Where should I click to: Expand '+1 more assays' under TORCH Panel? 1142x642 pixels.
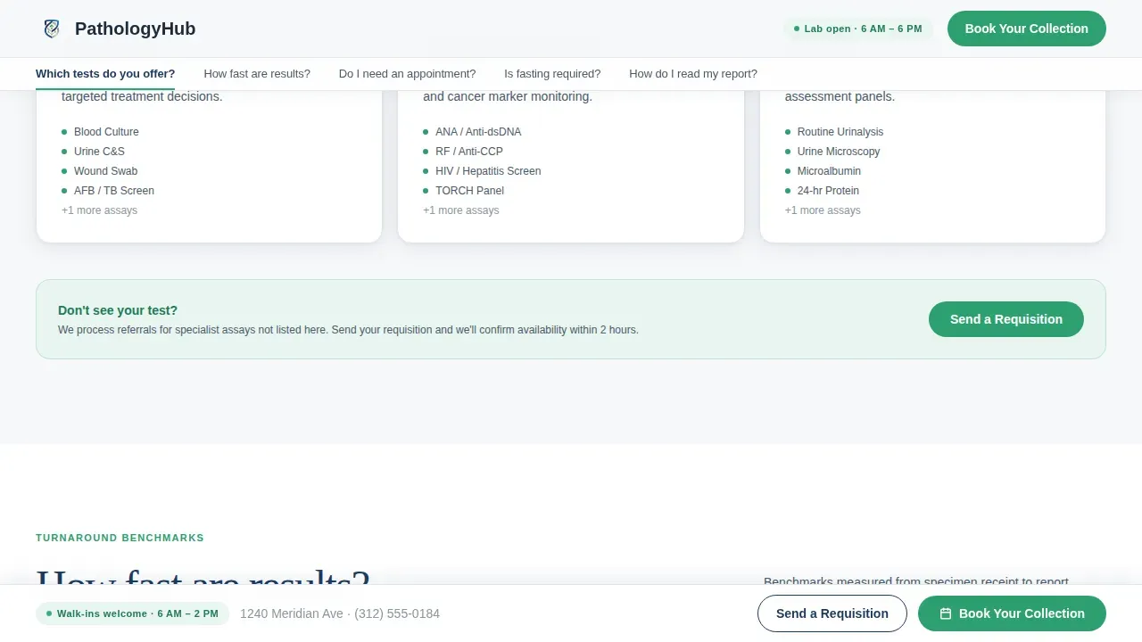point(461,210)
